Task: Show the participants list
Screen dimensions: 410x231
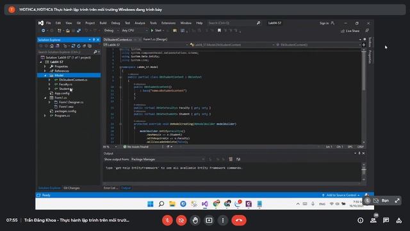Action: (373, 221)
